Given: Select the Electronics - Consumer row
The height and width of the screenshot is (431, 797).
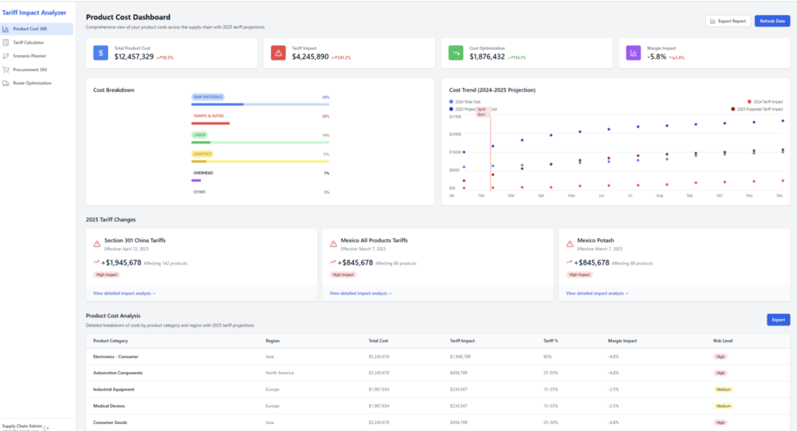Looking at the screenshot, I should click(437, 357).
